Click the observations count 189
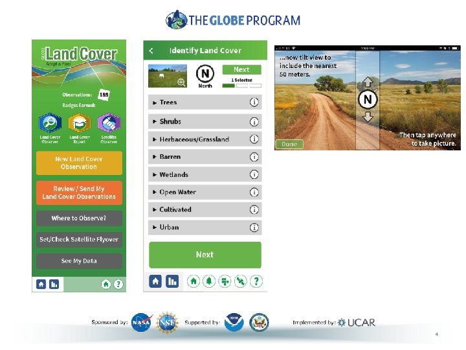Viewport: 466px width, 350px height. click(x=104, y=95)
